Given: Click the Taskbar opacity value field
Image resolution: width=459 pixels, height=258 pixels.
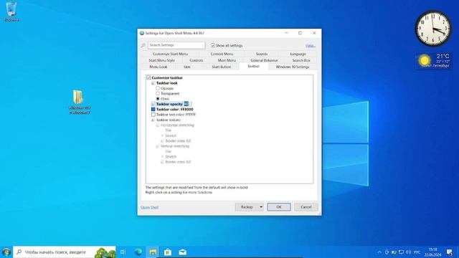Looking at the screenshot, I should pos(187,104).
